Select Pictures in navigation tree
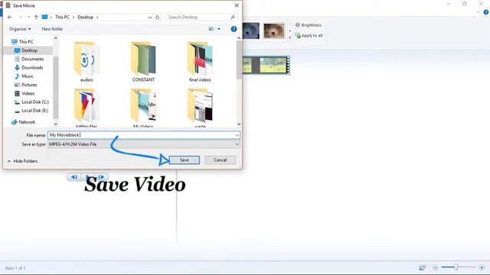This screenshot has width=490, height=275. [29, 85]
